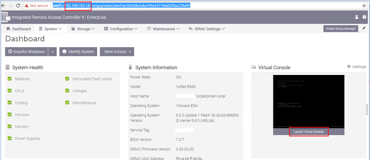Click the green status check beside Batteries
Screen dimensions: 370x160
tap(10, 79)
